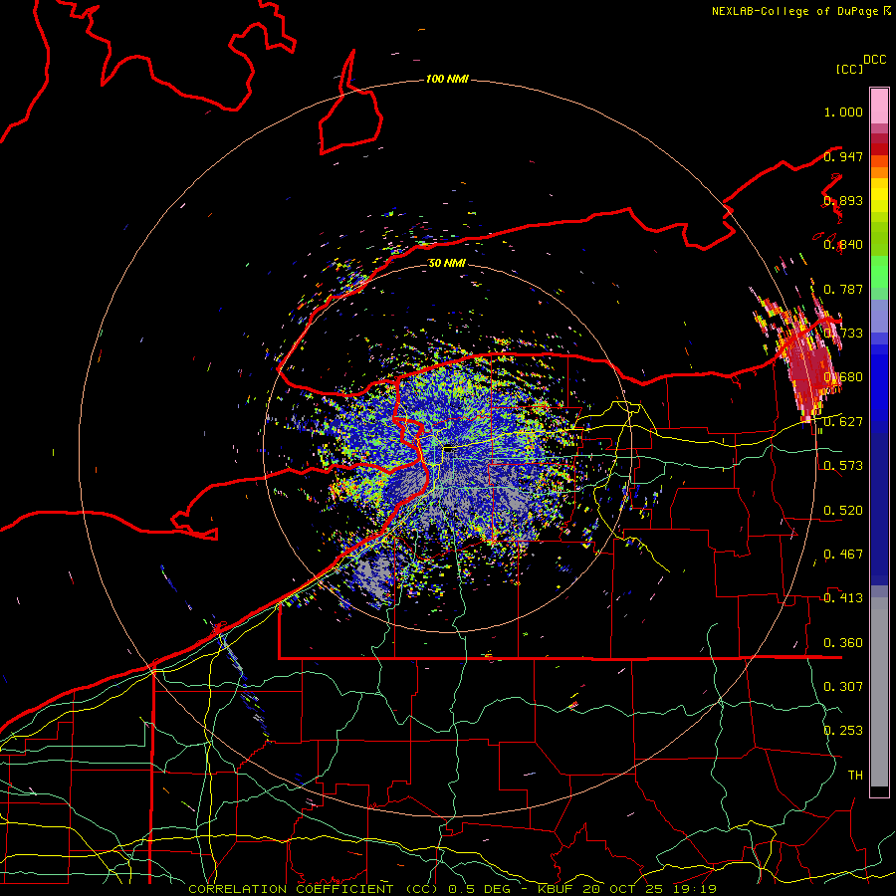Click the 100 NMI range ring label
The height and width of the screenshot is (896, 896).
tap(447, 79)
